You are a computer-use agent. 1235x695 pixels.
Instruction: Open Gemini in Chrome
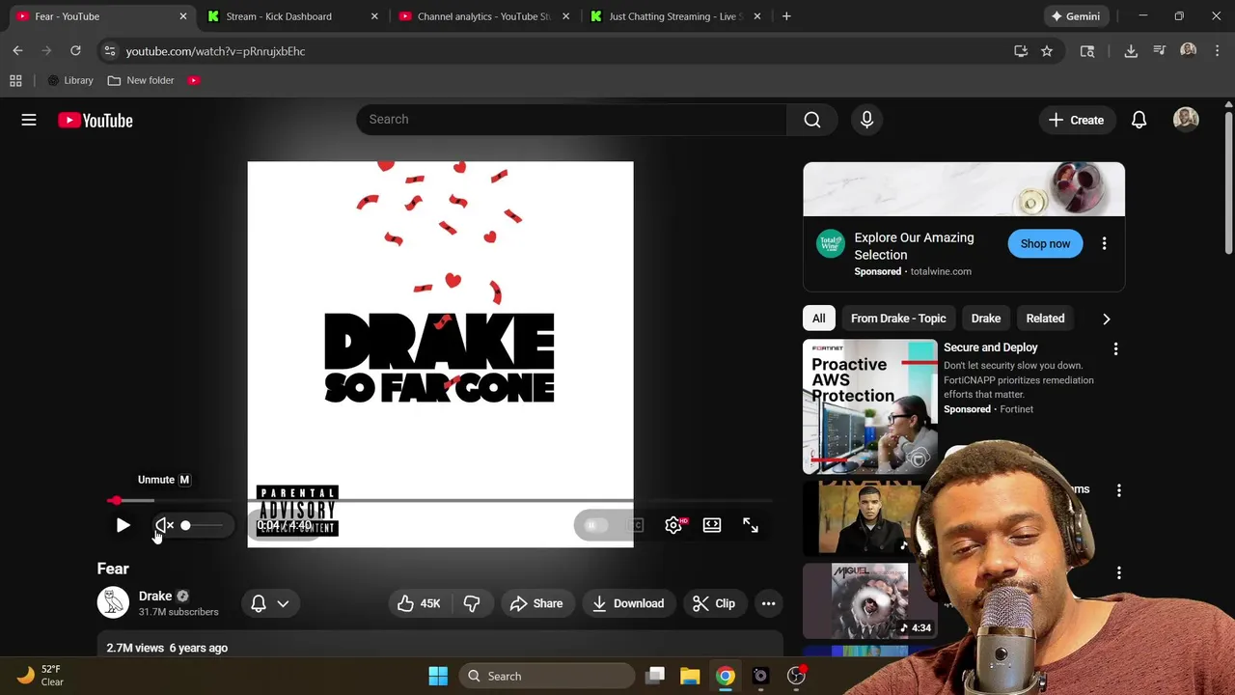click(x=1075, y=16)
